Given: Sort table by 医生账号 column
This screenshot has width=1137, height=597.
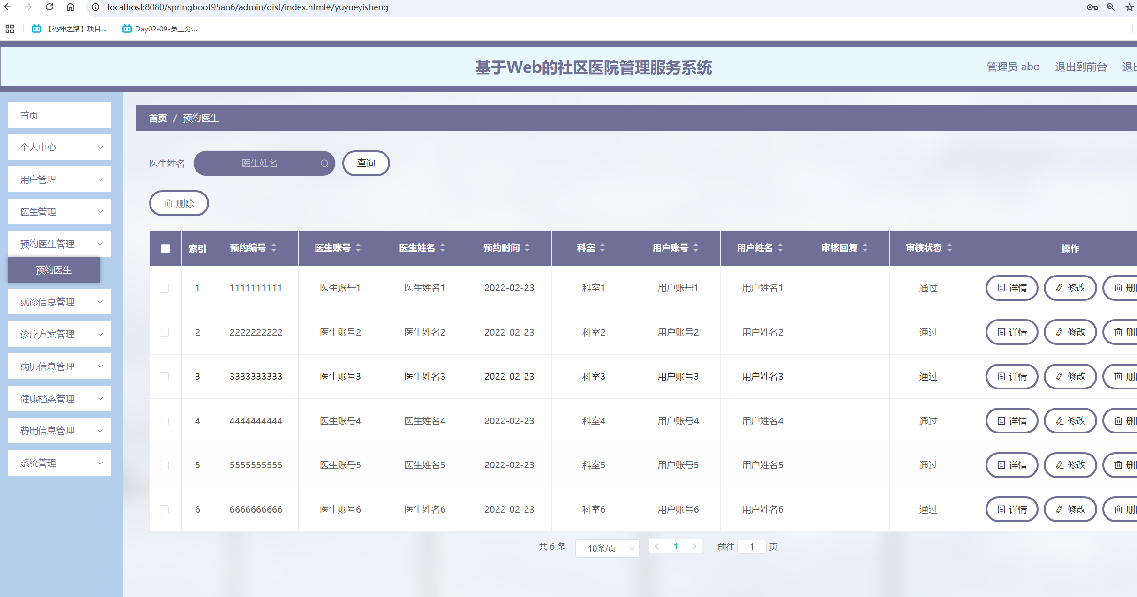Looking at the screenshot, I should (358, 247).
